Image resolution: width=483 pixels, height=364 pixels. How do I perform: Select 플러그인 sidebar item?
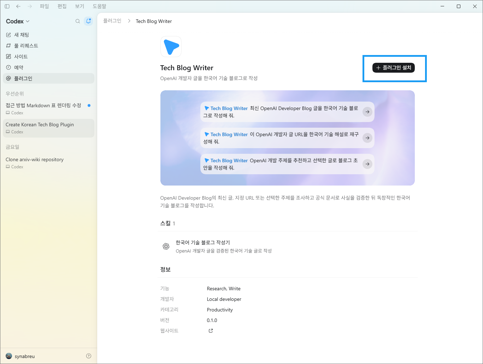coord(48,78)
